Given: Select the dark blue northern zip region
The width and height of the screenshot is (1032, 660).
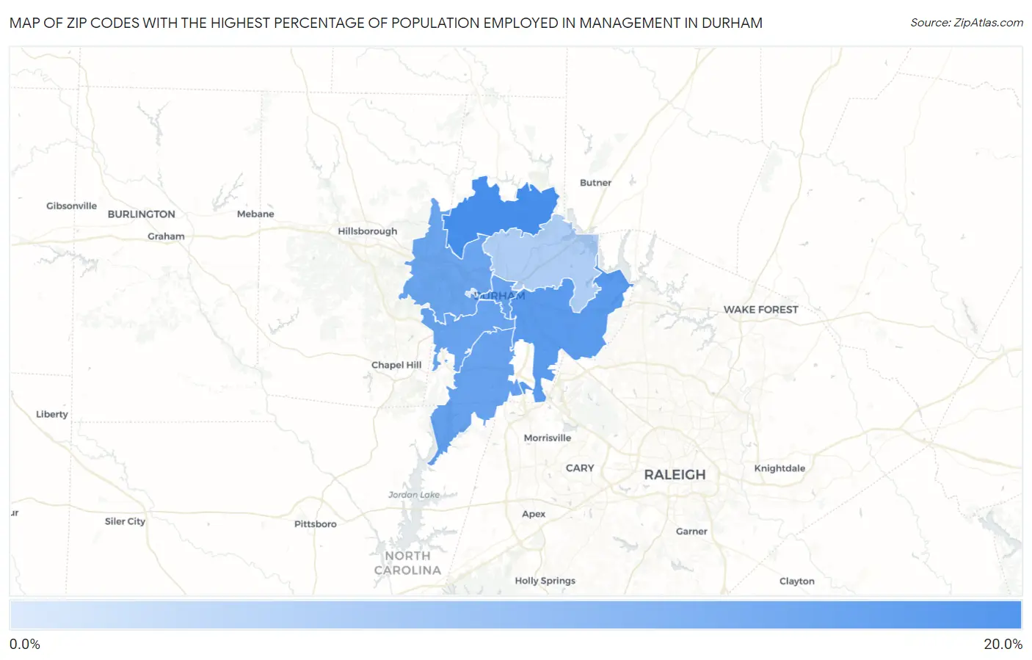Looking at the screenshot, I should click(499, 213).
